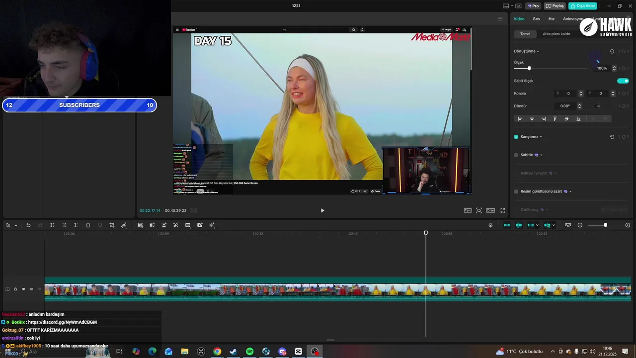This screenshot has height=358, width=636.
Task: Open the magic wand enhance tool
Action: (176, 225)
